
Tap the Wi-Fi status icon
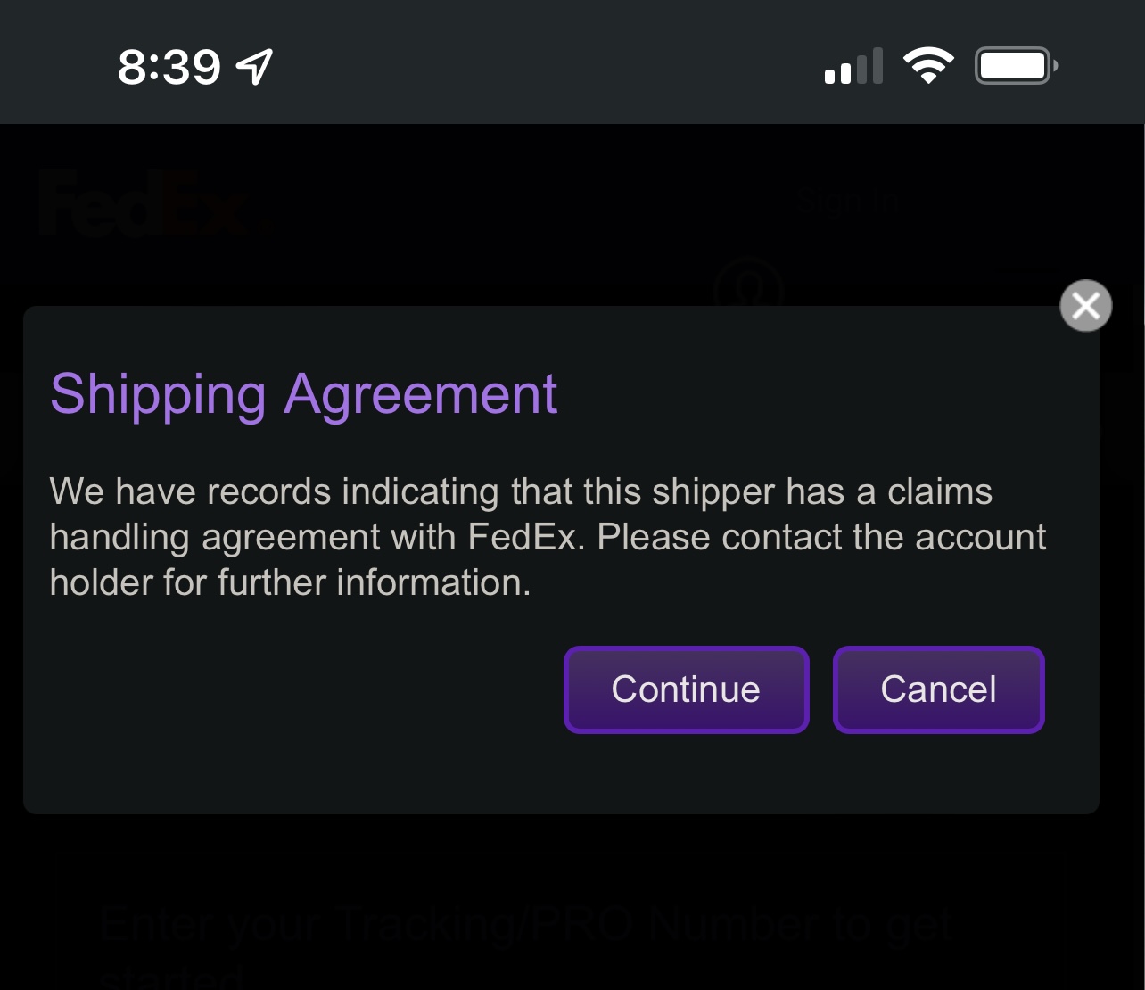tap(928, 66)
